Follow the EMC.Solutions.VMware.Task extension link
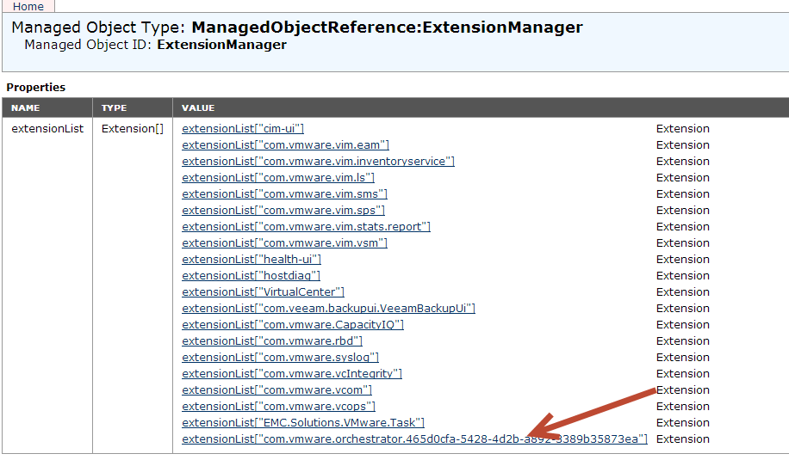This screenshot has height=460, width=789. point(303,422)
